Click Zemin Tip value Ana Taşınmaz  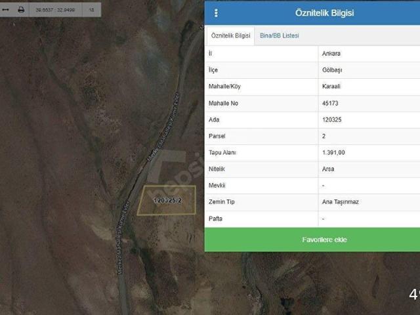[340, 202]
